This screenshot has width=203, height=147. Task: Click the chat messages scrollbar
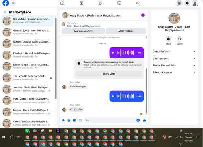(x=146, y=90)
